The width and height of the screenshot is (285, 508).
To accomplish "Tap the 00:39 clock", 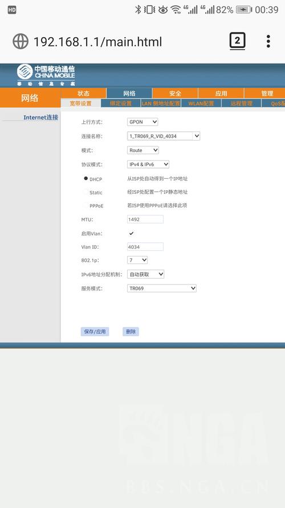I will click(267, 10).
